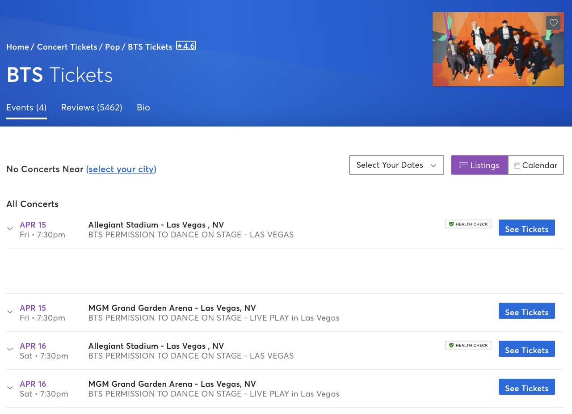Viewport: 572px width, 414px height.
Task: Go to Concert Tickets breadcrumb
Action: (x=67, y=46)
